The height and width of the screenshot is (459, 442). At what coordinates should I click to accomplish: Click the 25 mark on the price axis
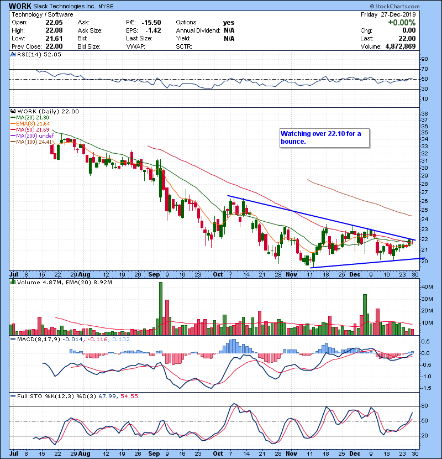click(424, 210)
